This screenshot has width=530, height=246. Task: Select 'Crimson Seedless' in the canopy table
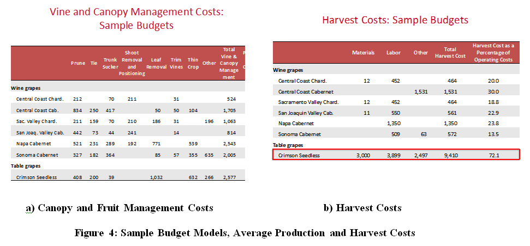coord(36,177)
